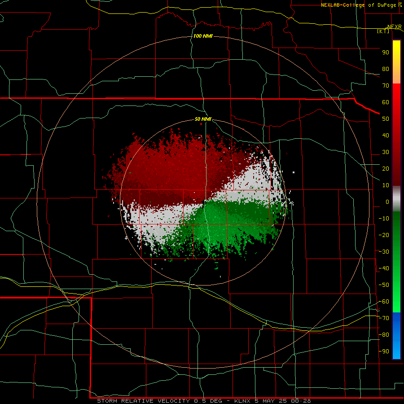Image resolution: width=404 pixels, height=404 pixels.
Task: Select the 70 tick label on the scale
Action: pos(386,86)
